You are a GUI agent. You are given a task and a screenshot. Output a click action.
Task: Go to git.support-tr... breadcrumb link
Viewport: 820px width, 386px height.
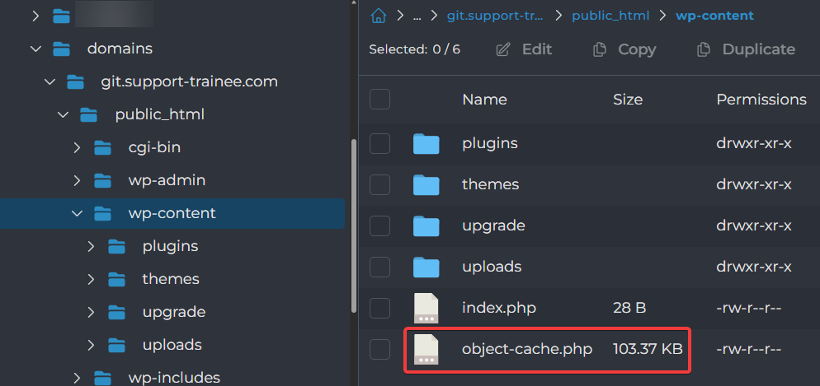pos(495,16)
